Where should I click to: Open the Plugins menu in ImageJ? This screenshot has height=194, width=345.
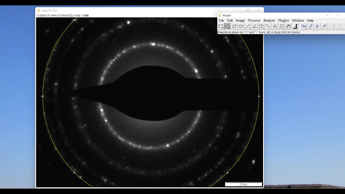(284, 20)
